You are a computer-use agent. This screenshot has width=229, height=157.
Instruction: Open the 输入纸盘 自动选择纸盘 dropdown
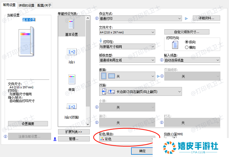click(192, 60)
